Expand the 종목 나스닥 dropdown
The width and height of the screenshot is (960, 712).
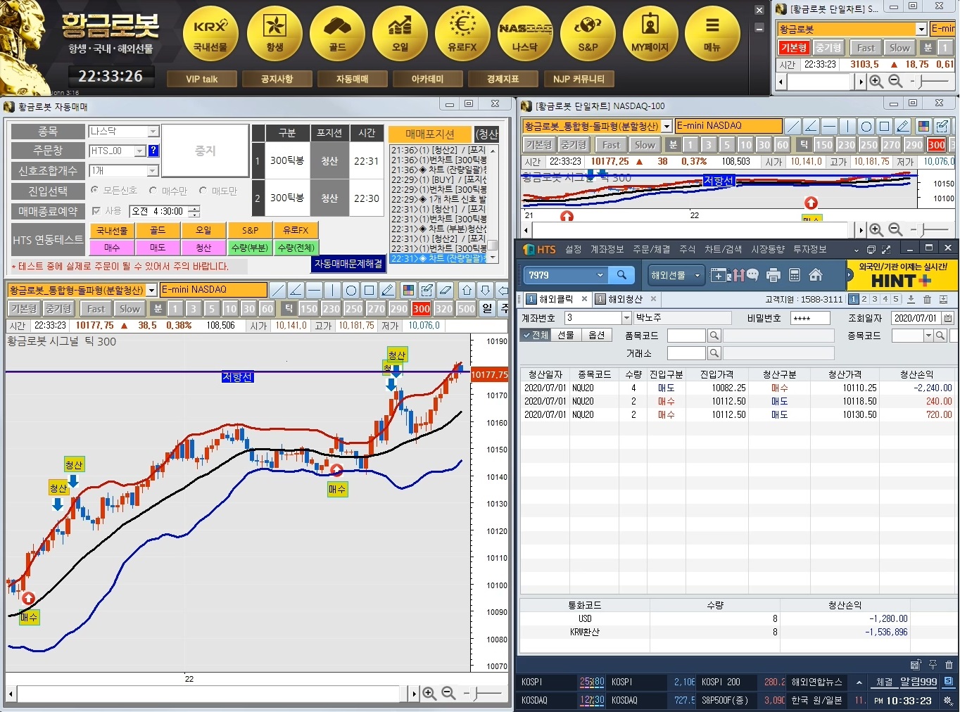153,132
